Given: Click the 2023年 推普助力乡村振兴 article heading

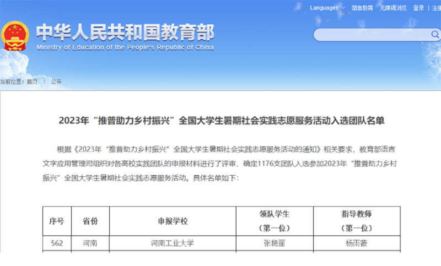Looking at the screenshot, I should point(221,121).
